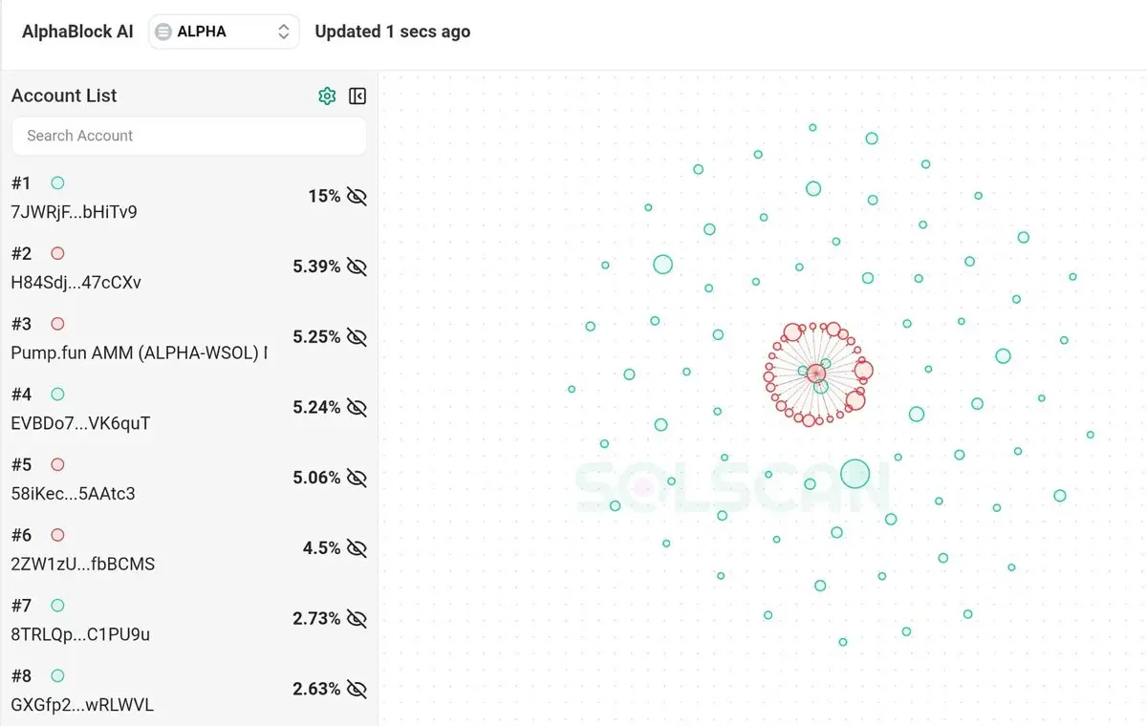
Task: Click the AlphaBlock AI title
Action: (x=77, y=32)
